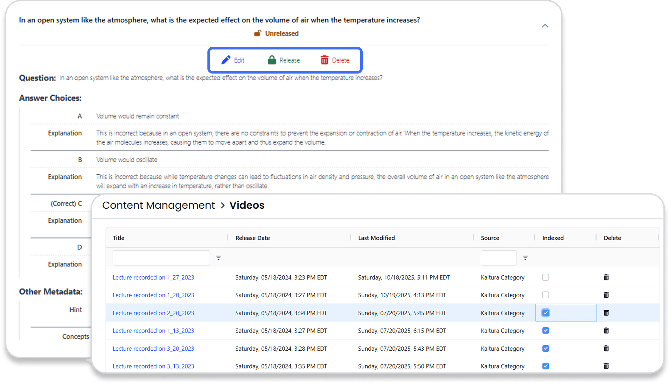670x384 pixels.
Task: Delete the Lecture recorded on 2_20_2023 video
Action: (606, 313)
